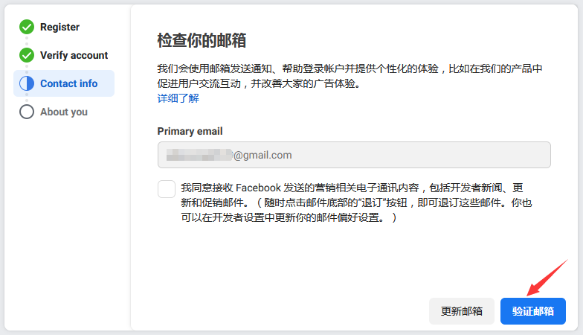Click the green checkmark beside Verify account
The image size is (583, 335).
click(27, 55)
